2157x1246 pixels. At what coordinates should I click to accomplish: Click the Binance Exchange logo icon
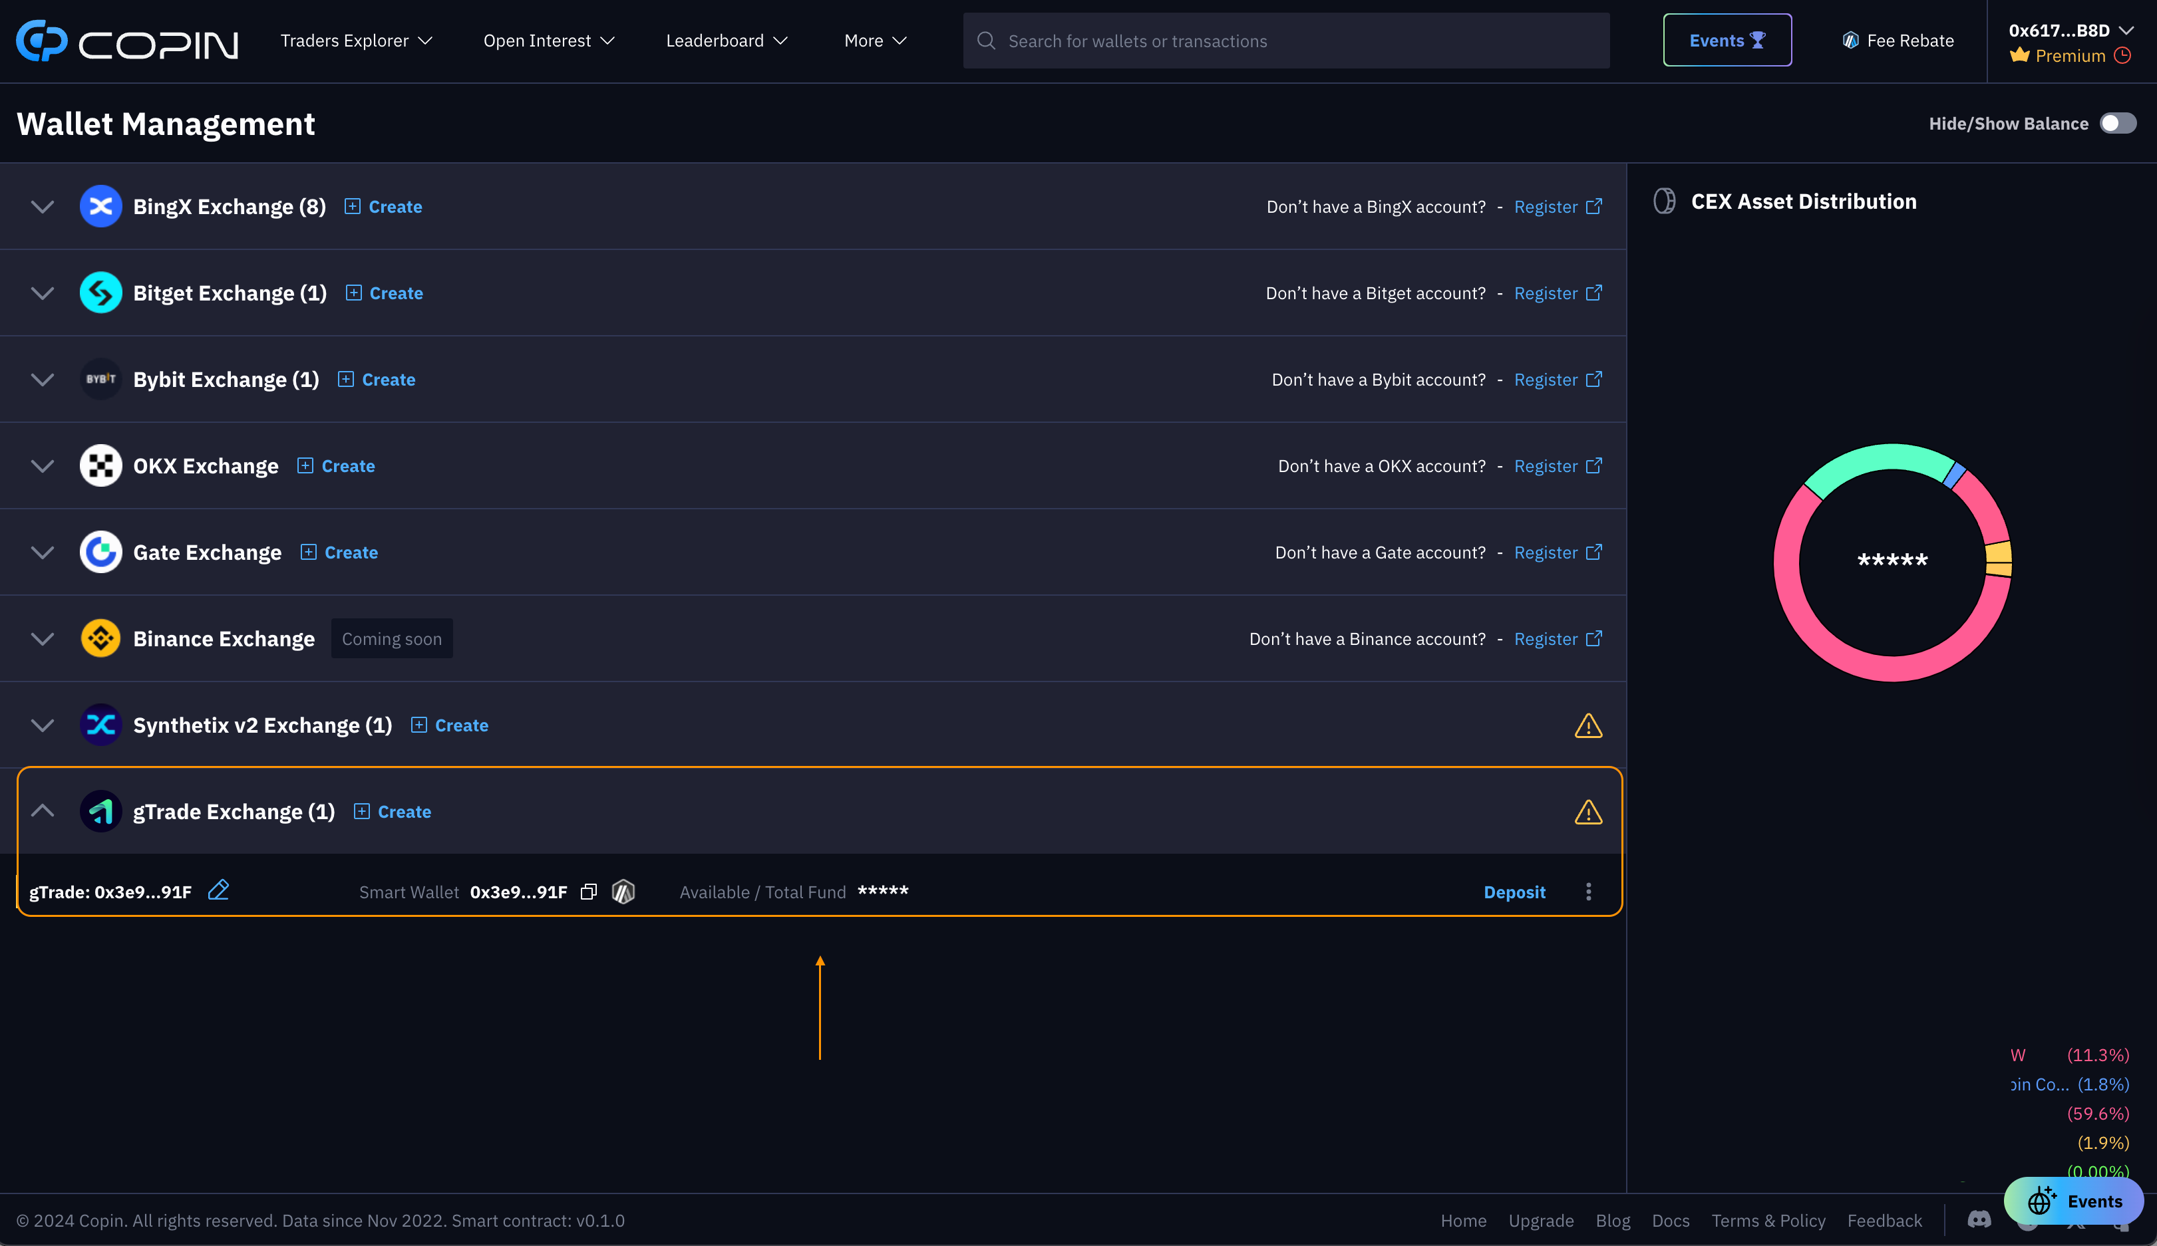point(101,638)
